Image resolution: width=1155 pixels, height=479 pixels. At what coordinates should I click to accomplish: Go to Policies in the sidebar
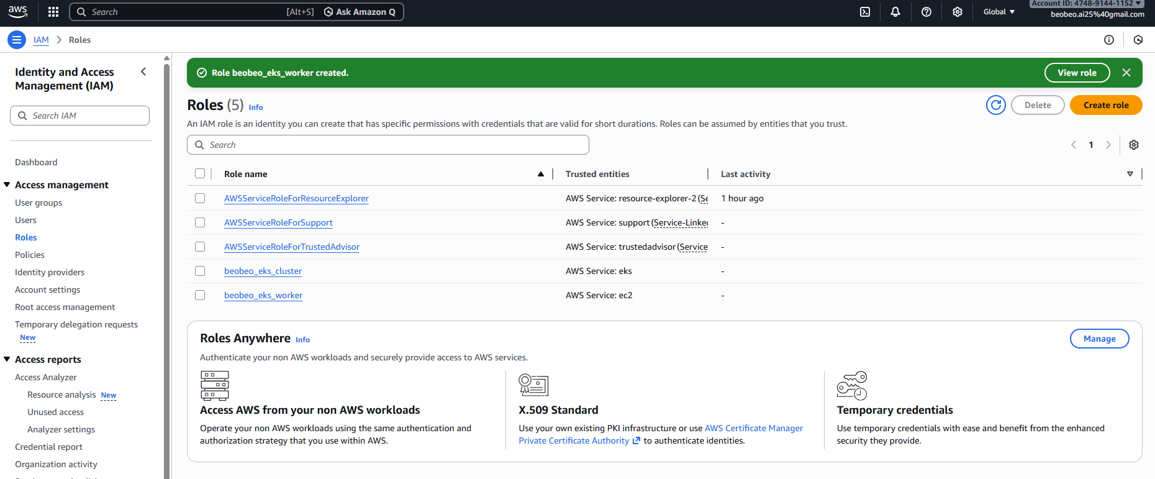tap(30, 255)
